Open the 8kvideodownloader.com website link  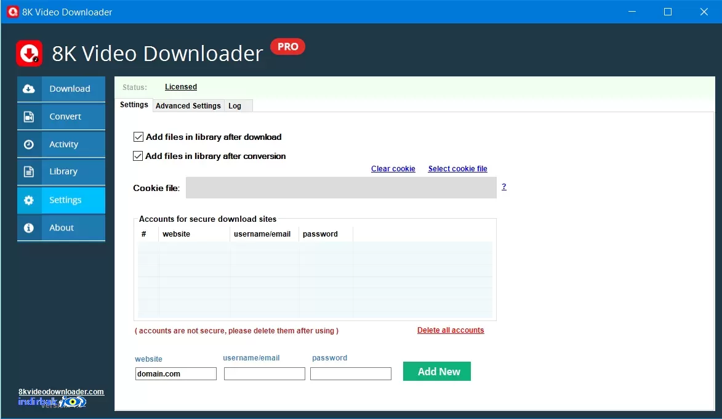tap(61, 392)
